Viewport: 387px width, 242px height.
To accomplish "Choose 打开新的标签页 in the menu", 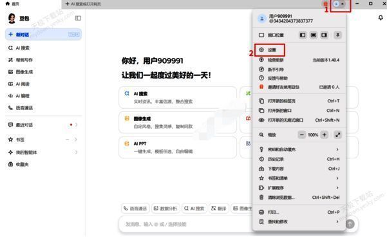I will tap(299, 101).
